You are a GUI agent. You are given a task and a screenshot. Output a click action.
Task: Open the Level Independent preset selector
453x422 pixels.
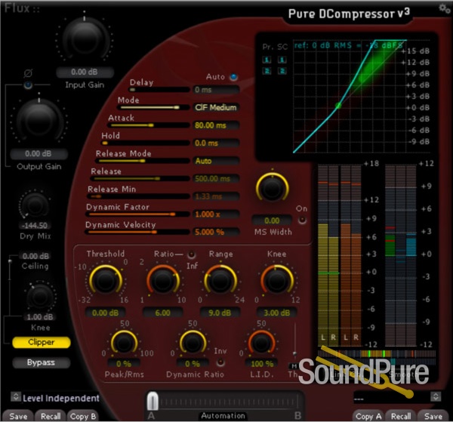click(x=16, y=397)
